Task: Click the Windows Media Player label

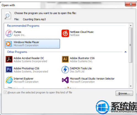Action: tap(26, 42)
